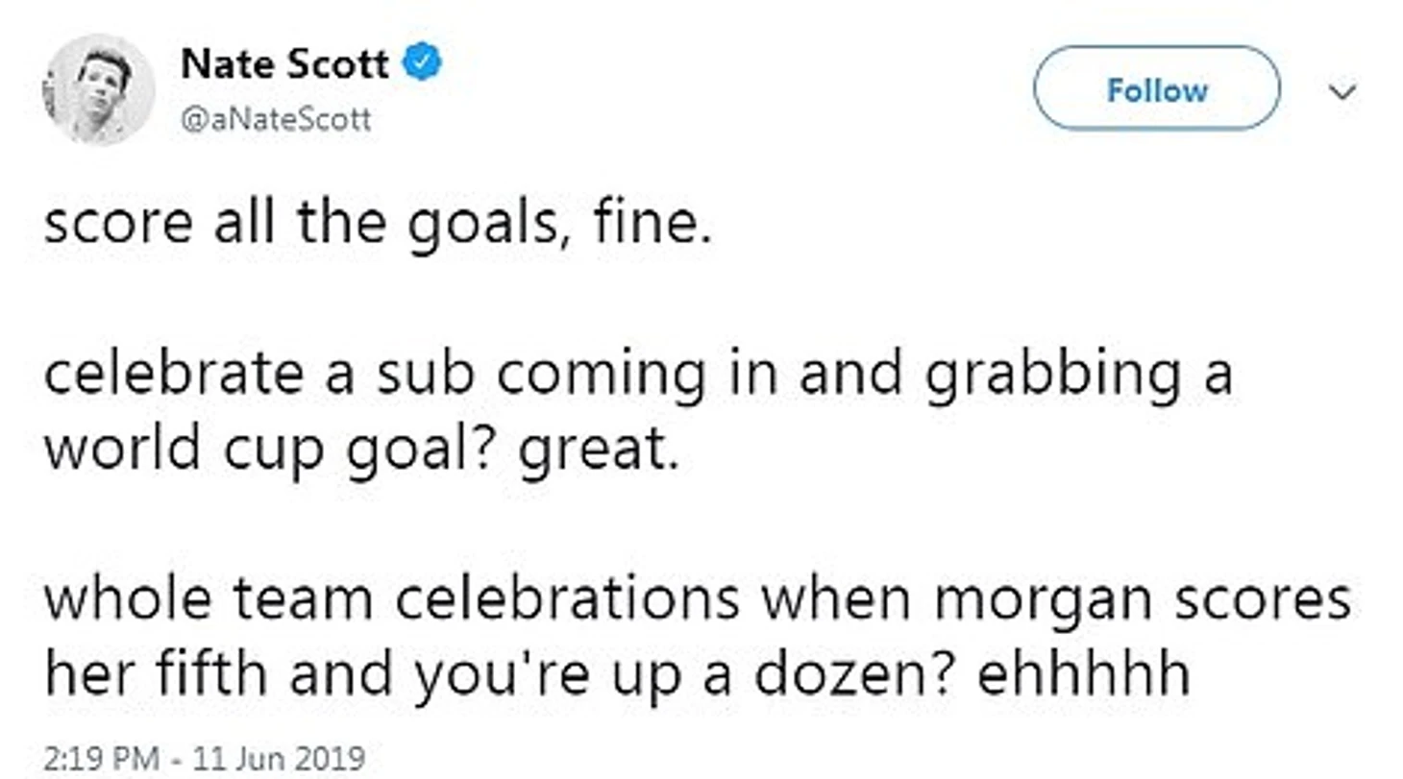The height and width of the screenshot is (779, 1403).
Task: Click the line 'score all the goals, fine.'
Action: pyautogui.click(x=377, y=226)
